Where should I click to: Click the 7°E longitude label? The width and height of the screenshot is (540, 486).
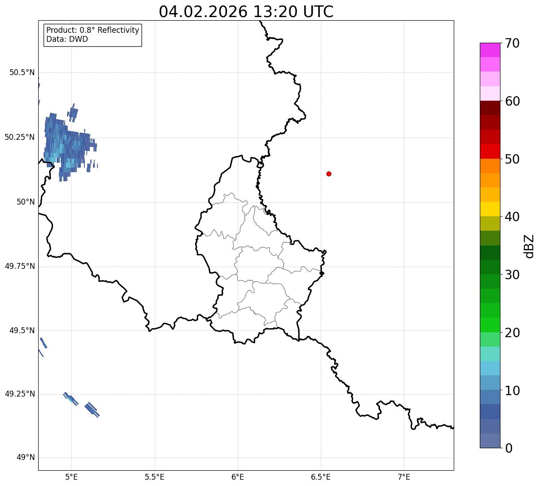click(x=404, y=477)
